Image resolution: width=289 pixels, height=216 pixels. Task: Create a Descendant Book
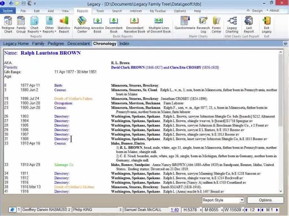pos(114,25)
